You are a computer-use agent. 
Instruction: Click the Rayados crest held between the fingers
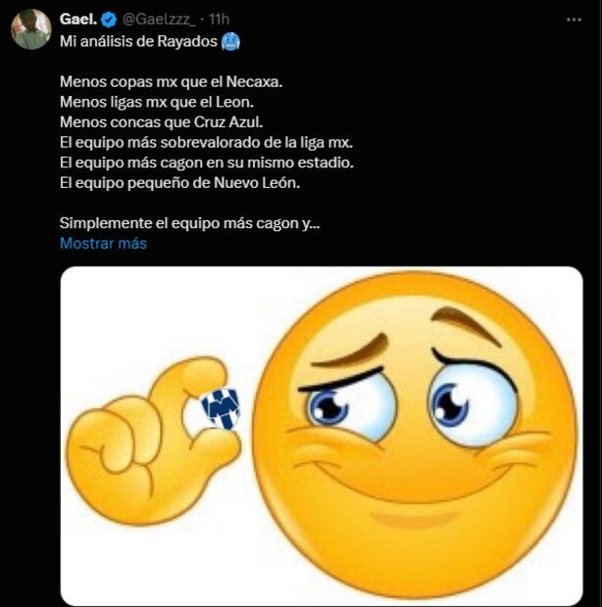tap(221, 409)
